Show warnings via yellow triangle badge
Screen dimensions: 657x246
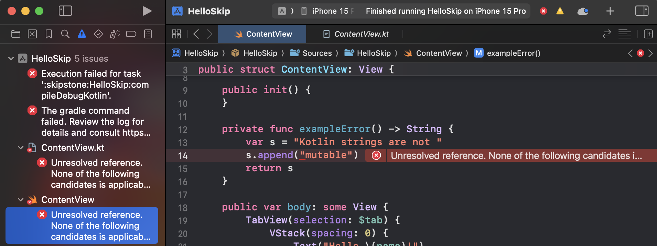coord(560,11)
